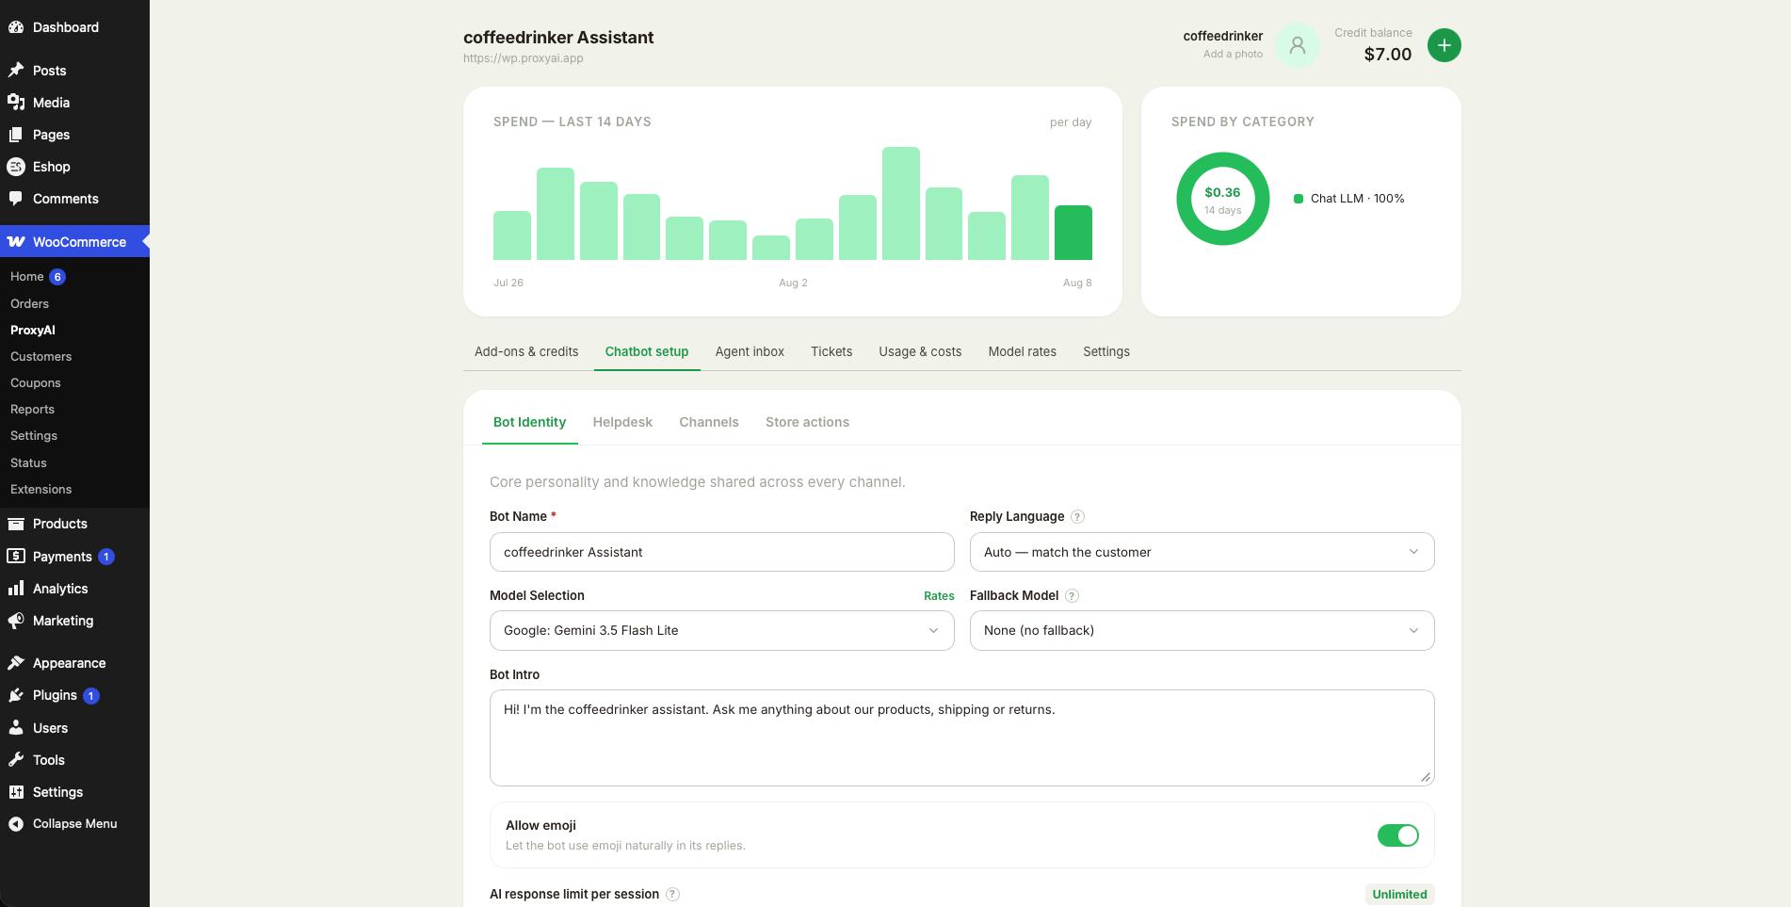The height and width of the screenshot is (907, 1791).
Task: Click the Tools wrench icon
Action: tap(16, 760)
